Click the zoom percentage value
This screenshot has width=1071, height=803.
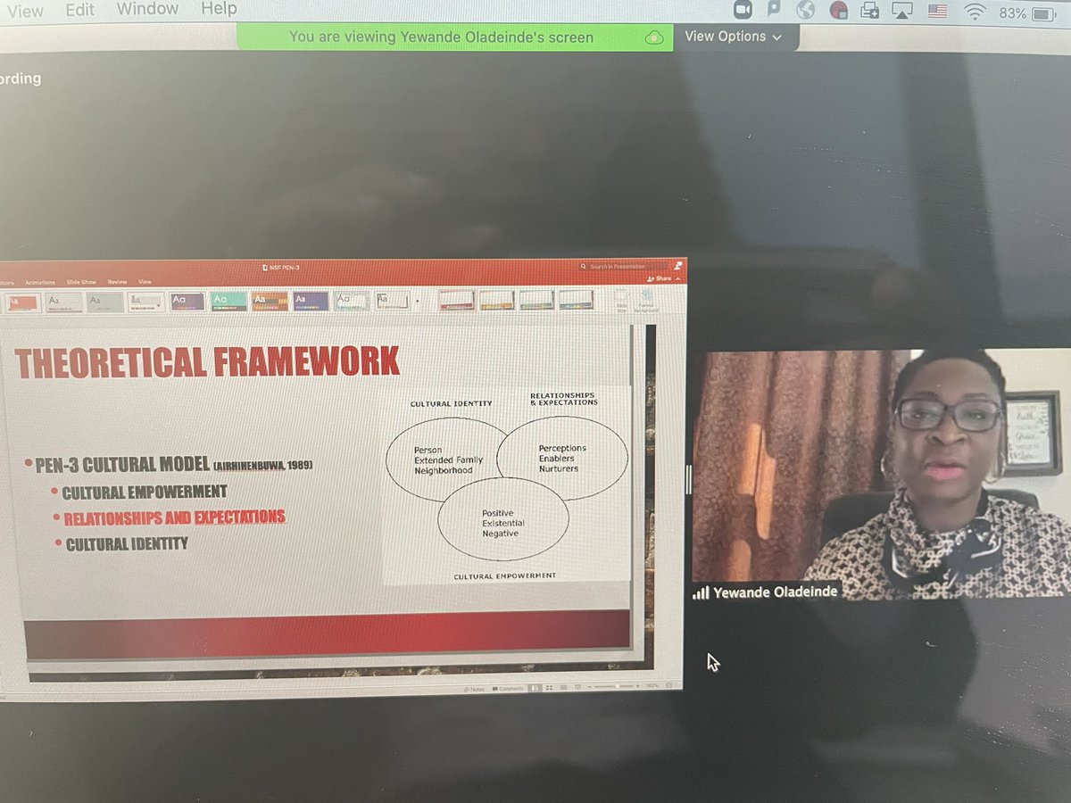[x=652, y=685]
